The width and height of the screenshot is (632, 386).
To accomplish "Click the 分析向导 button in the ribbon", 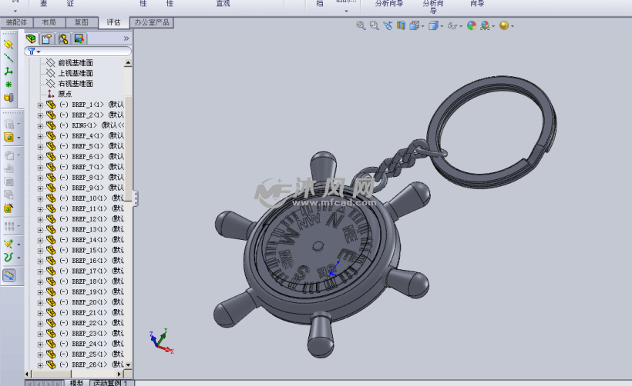I will [388, 4].
